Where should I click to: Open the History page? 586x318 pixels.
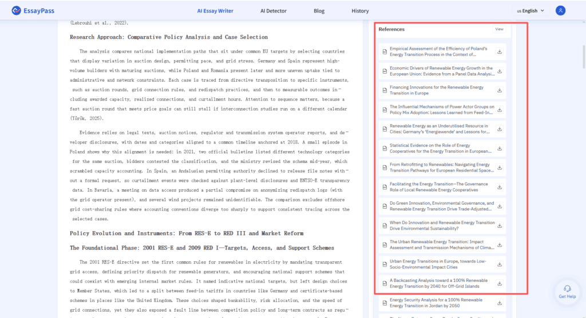pos(360,10)
